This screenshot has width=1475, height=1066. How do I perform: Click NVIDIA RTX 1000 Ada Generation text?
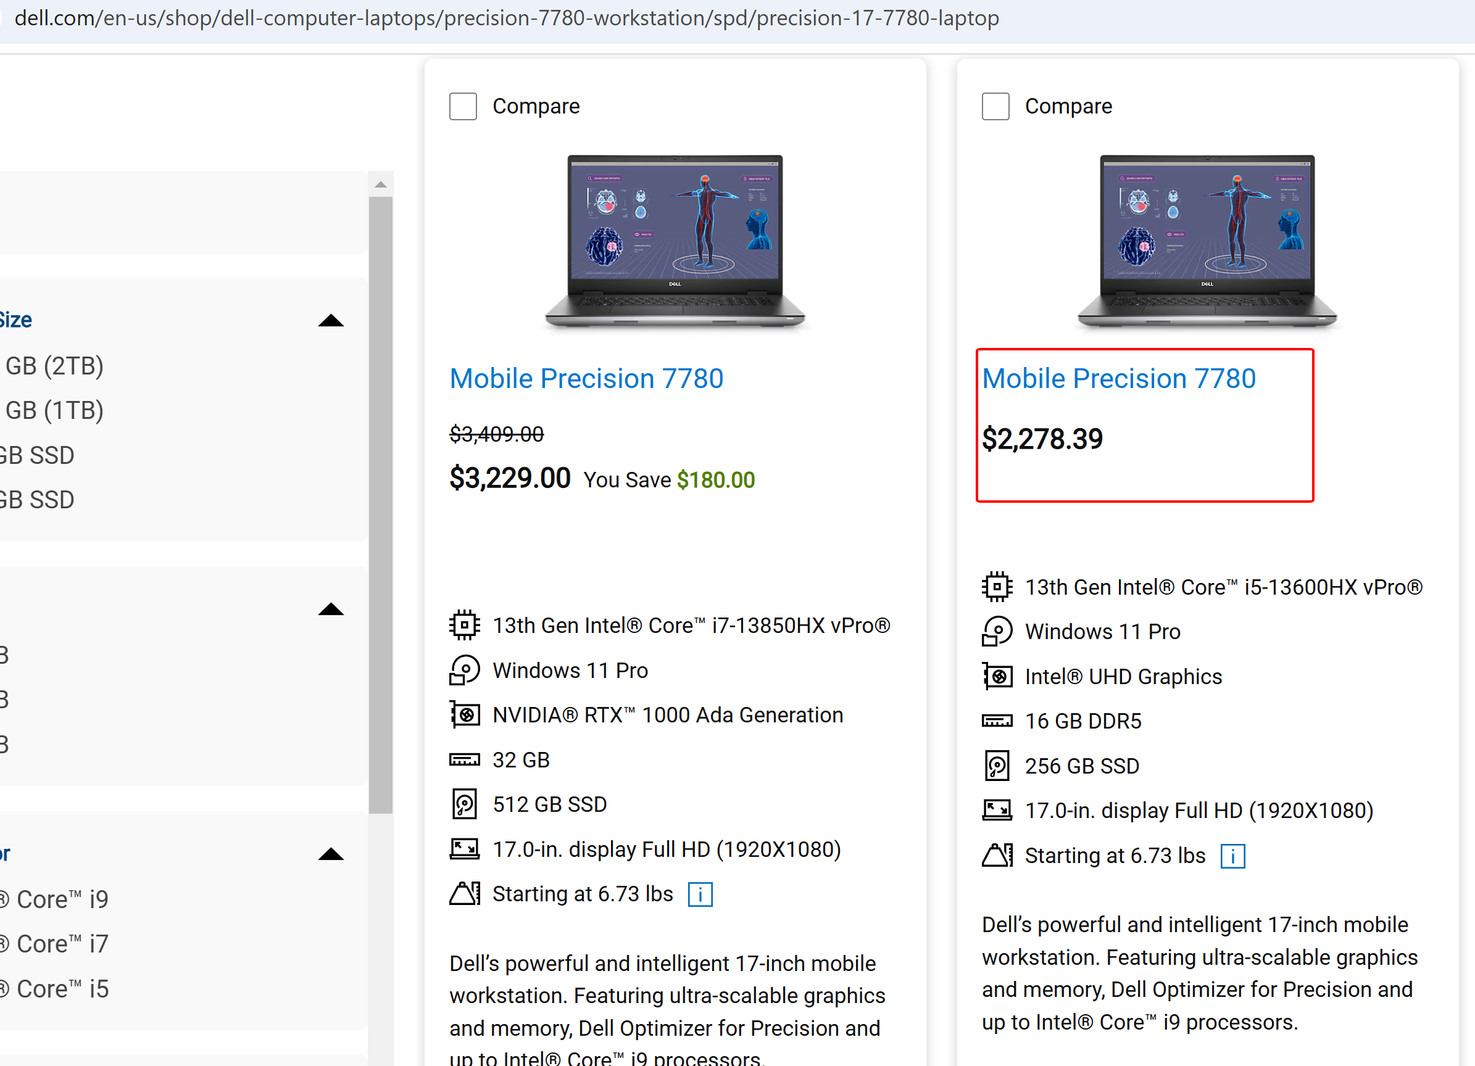[668, 715]
